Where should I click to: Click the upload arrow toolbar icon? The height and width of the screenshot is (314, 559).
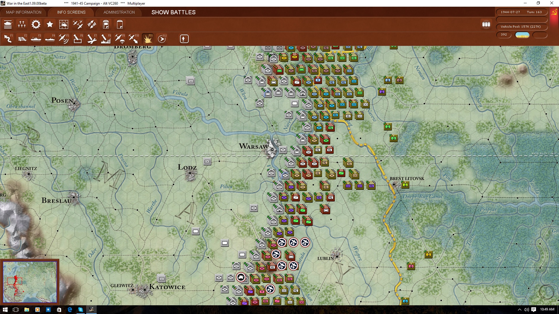pos(184,39)
